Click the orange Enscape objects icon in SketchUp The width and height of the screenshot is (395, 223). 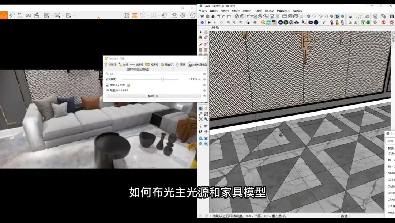263,22
